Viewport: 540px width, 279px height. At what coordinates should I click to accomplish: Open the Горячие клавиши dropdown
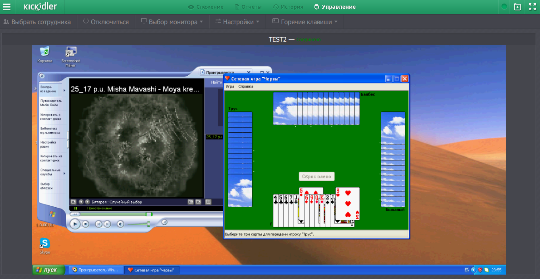(x=305, y=22)
